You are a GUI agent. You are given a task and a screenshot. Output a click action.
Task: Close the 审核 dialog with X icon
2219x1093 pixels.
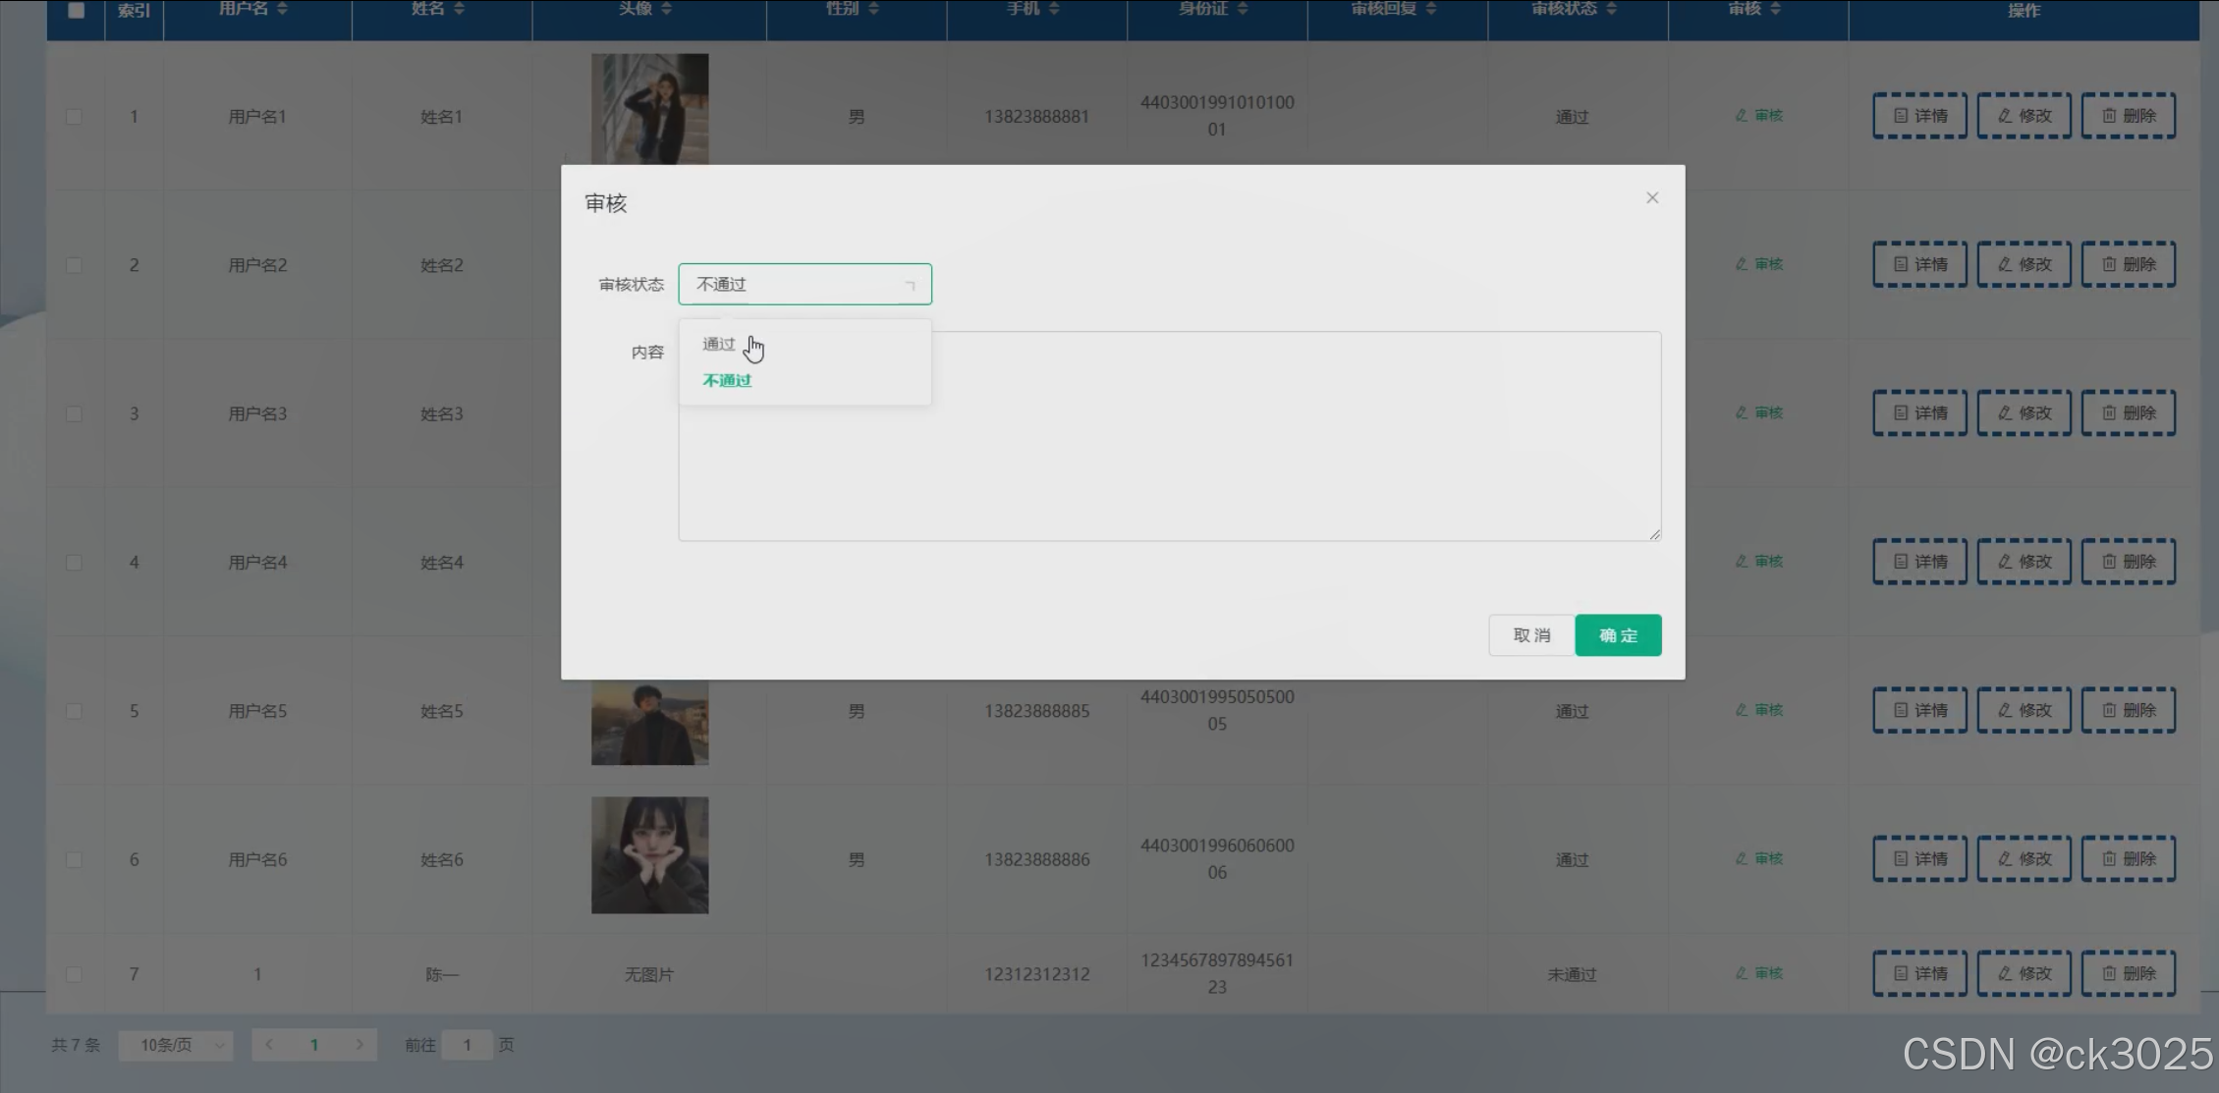[x=1652, y=198]
